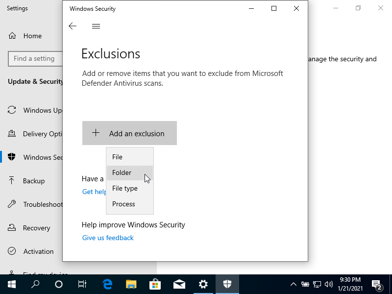The image size is (392, 294).
Task: Open the Give us feedback link
Action: [x=108, y=238]
